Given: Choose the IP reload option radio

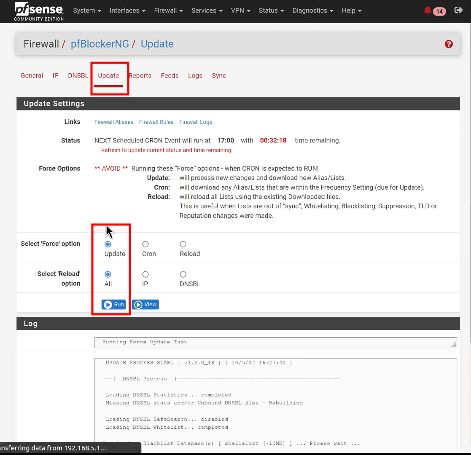Looking at the screenshot, I should [145, 274].
